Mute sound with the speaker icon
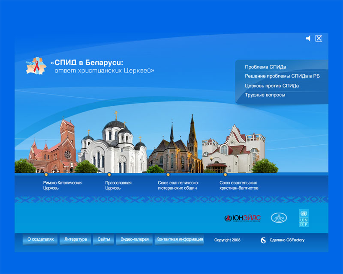Viewport: 343px width, 274px height. coord(308,39)
